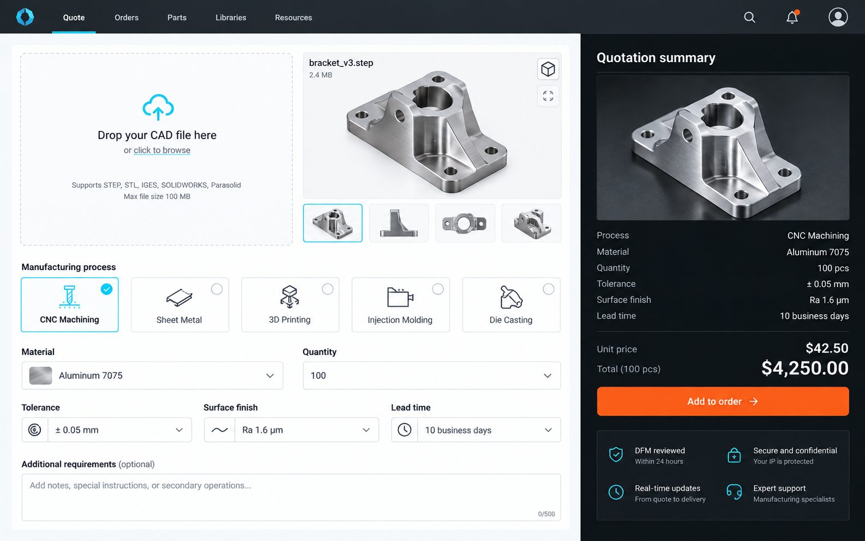The image size is (865, 541).
Task: Click the app logo in header
Action: (25, 17)
